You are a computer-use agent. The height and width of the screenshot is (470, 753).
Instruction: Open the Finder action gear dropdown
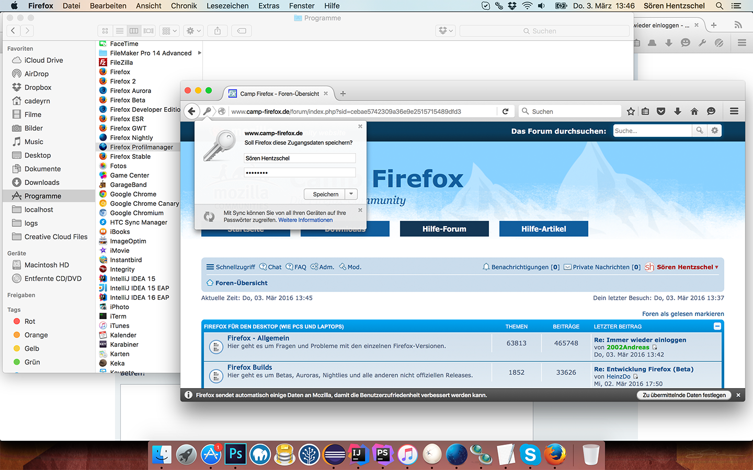point(193,31)
